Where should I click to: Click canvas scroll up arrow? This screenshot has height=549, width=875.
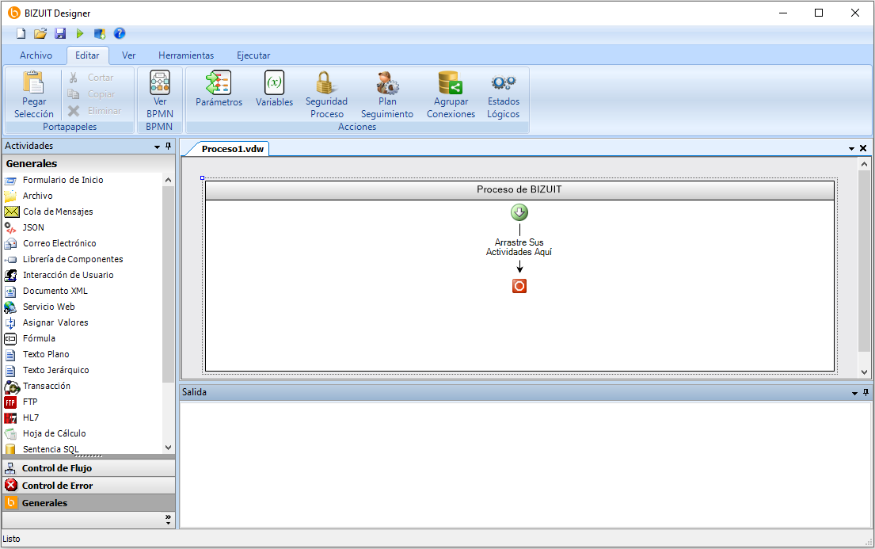[865, 164]
